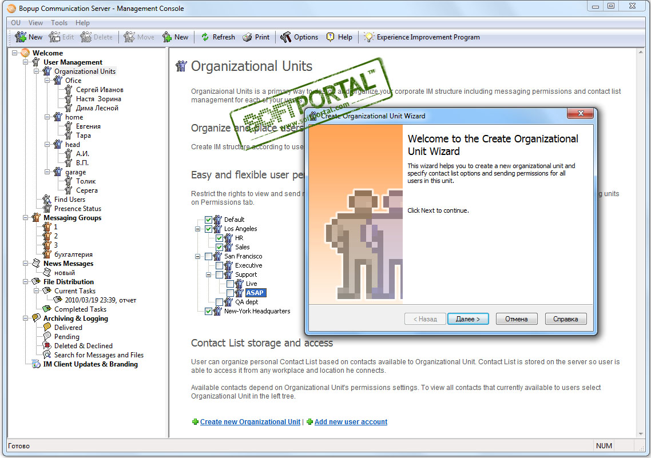Image resolution: width=651 pixels, height=458 pixels.
Task: Click Отмена to cancel the wizard
Action: click(x=517, y=319)
